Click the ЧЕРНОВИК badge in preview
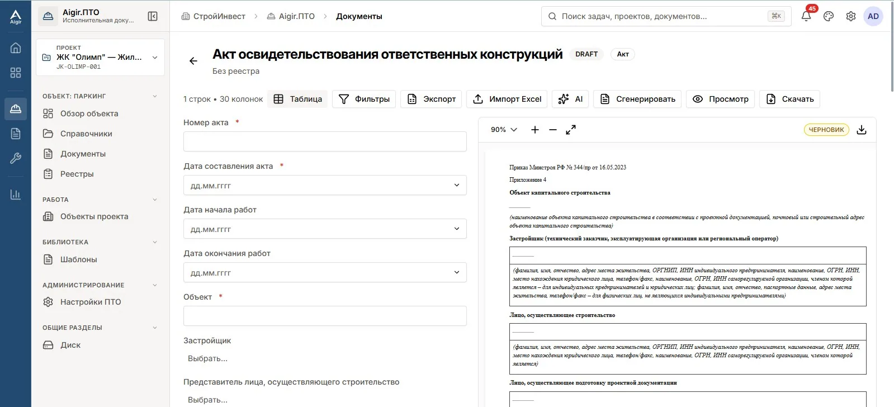894x407 pixels. pyautogui.click(x=826, y=130)
